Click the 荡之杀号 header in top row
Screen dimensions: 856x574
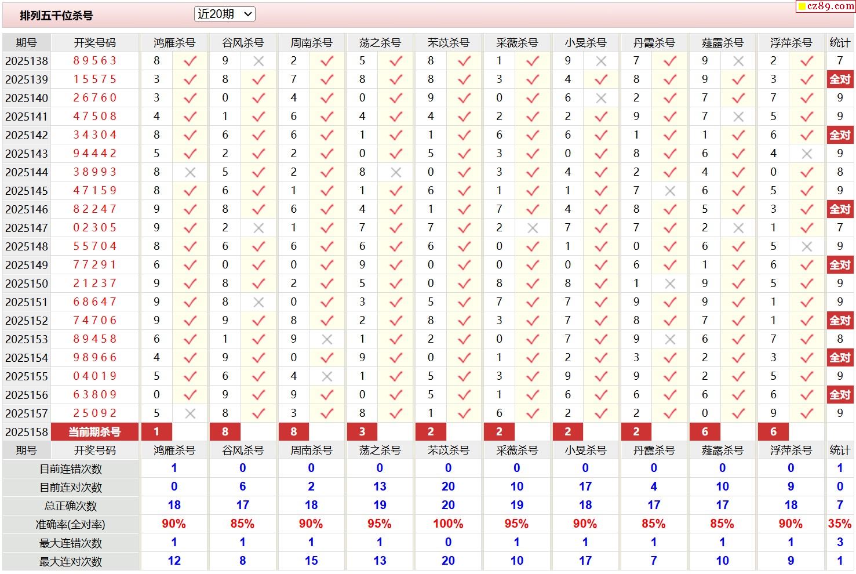380,43
